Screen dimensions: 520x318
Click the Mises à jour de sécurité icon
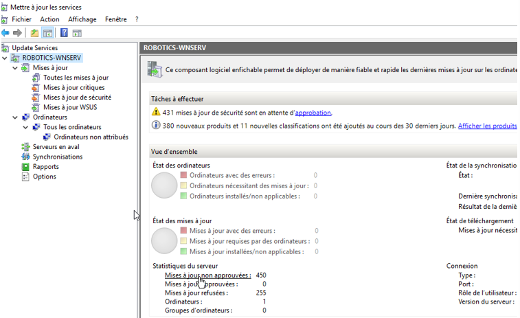coord(36,98)
